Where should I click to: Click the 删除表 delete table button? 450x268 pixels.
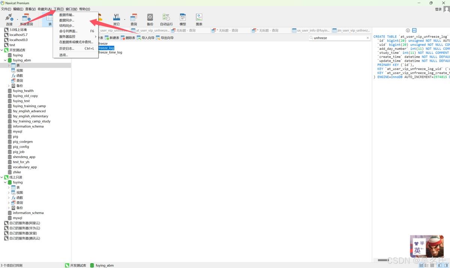click(128, 38)
